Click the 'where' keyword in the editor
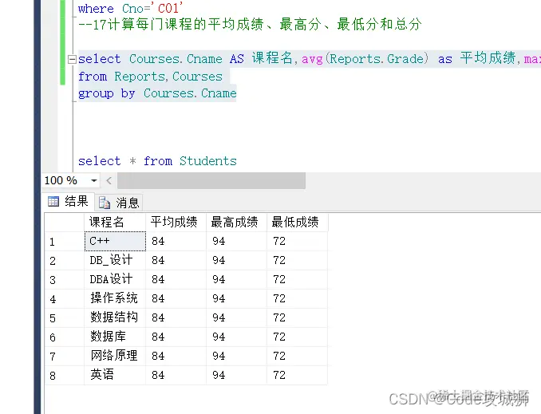 (x=96, y=9)
